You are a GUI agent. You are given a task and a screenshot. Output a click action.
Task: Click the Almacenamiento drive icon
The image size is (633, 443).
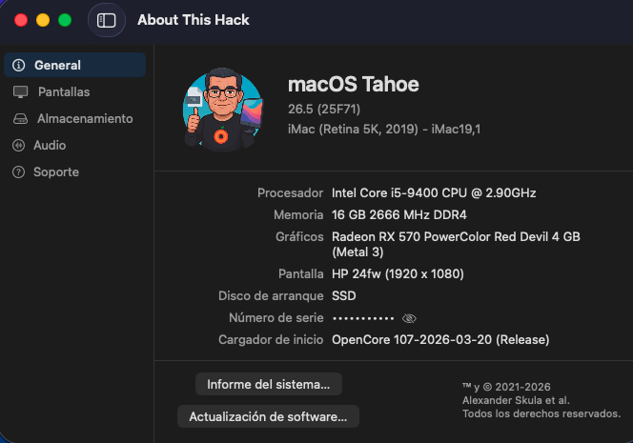point(20,119)
